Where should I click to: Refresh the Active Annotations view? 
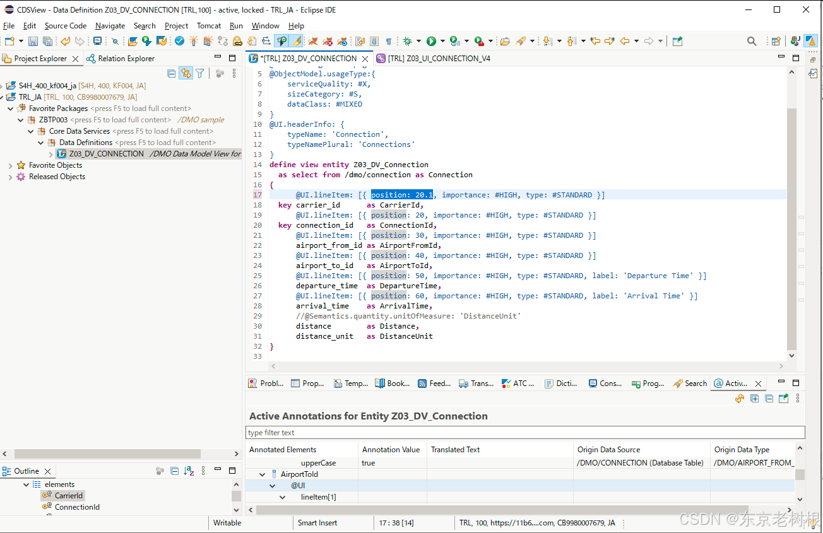(x=739, y=398)
